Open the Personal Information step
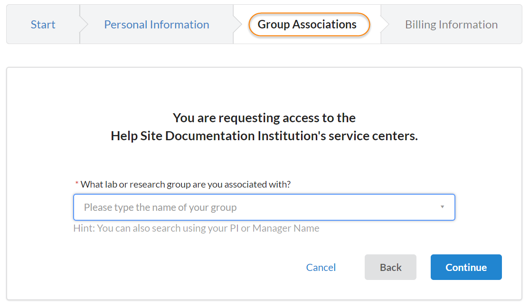Viewport: 529px width, 306px height. pos(156,25)
